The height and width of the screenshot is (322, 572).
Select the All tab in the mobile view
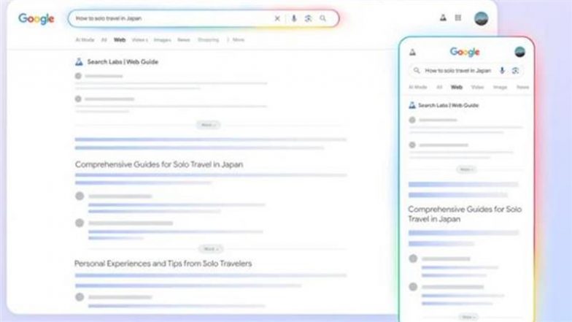click(439, 87)
